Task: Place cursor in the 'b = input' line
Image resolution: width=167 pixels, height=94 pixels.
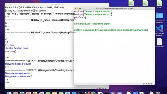Action: (x=93, y=14)
